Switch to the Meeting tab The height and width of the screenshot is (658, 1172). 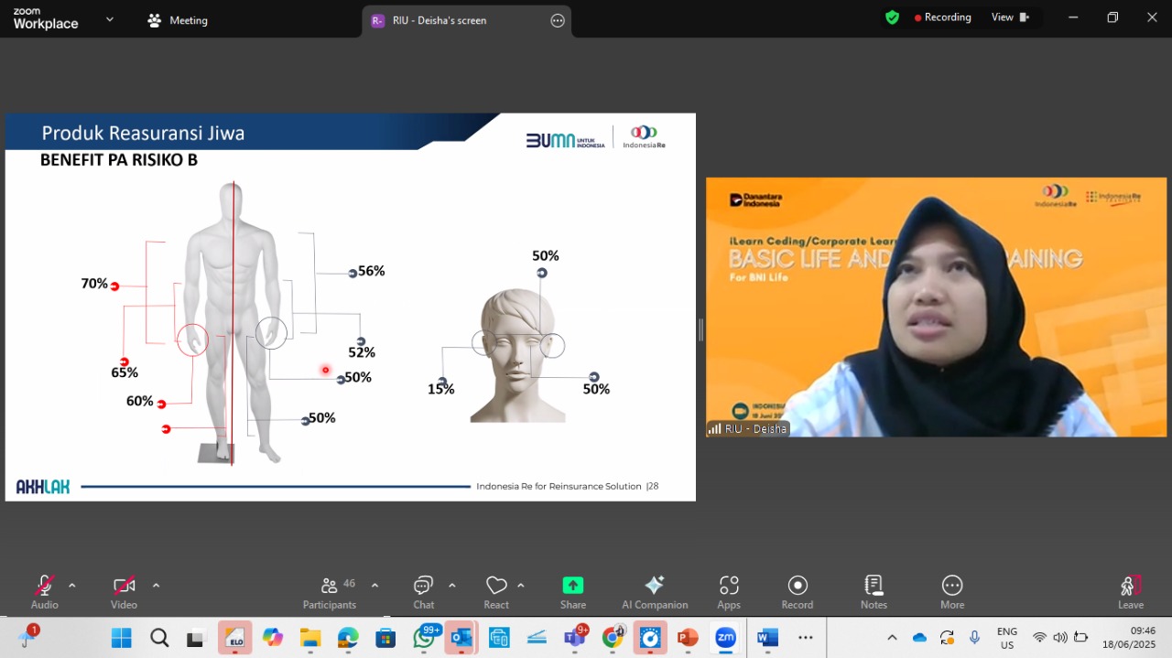[x=179, y=20]
